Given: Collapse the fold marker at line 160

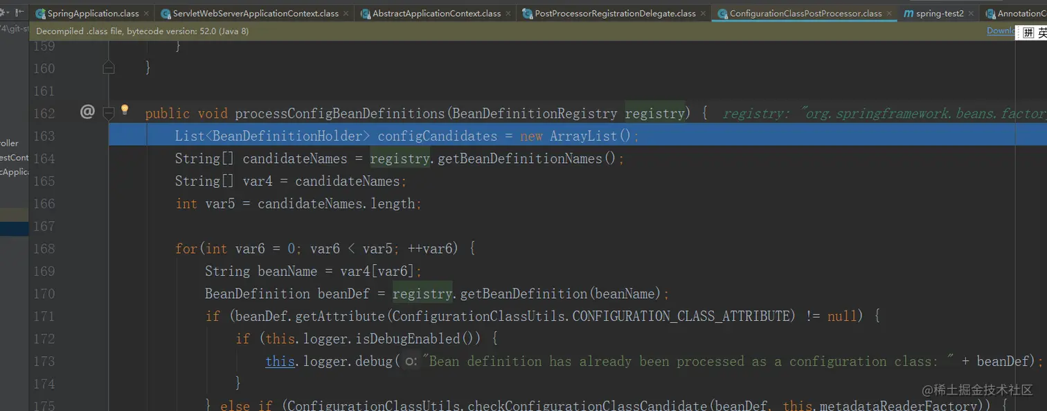Looking at the screenshot, I should point(108,67).
